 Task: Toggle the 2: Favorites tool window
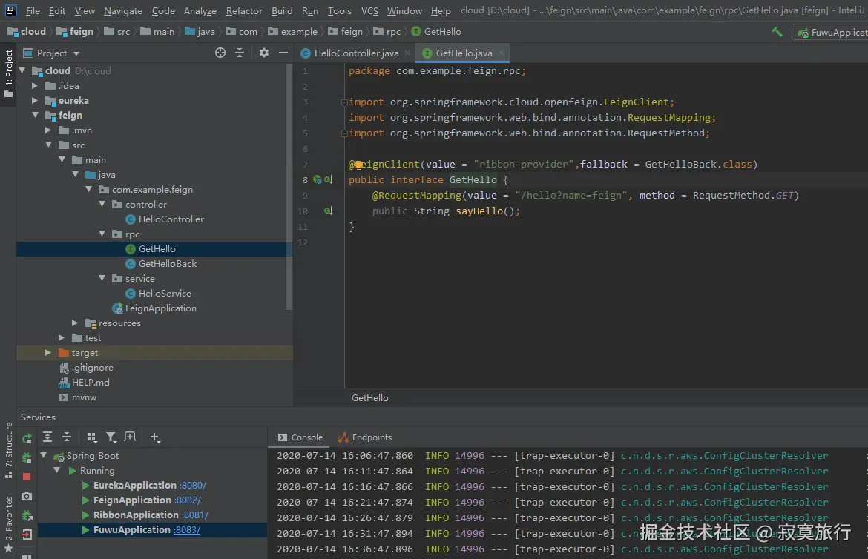8,517
